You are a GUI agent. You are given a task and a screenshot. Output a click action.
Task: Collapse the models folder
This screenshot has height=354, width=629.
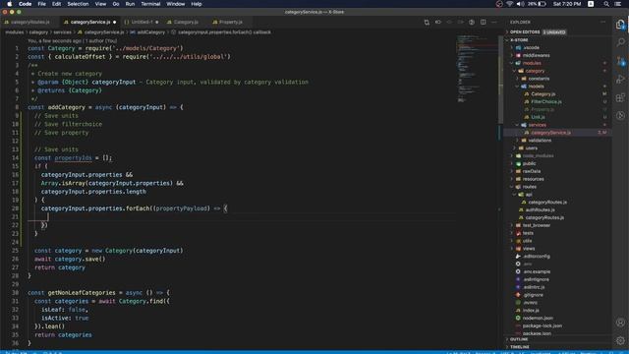click(x=536, y=87)
